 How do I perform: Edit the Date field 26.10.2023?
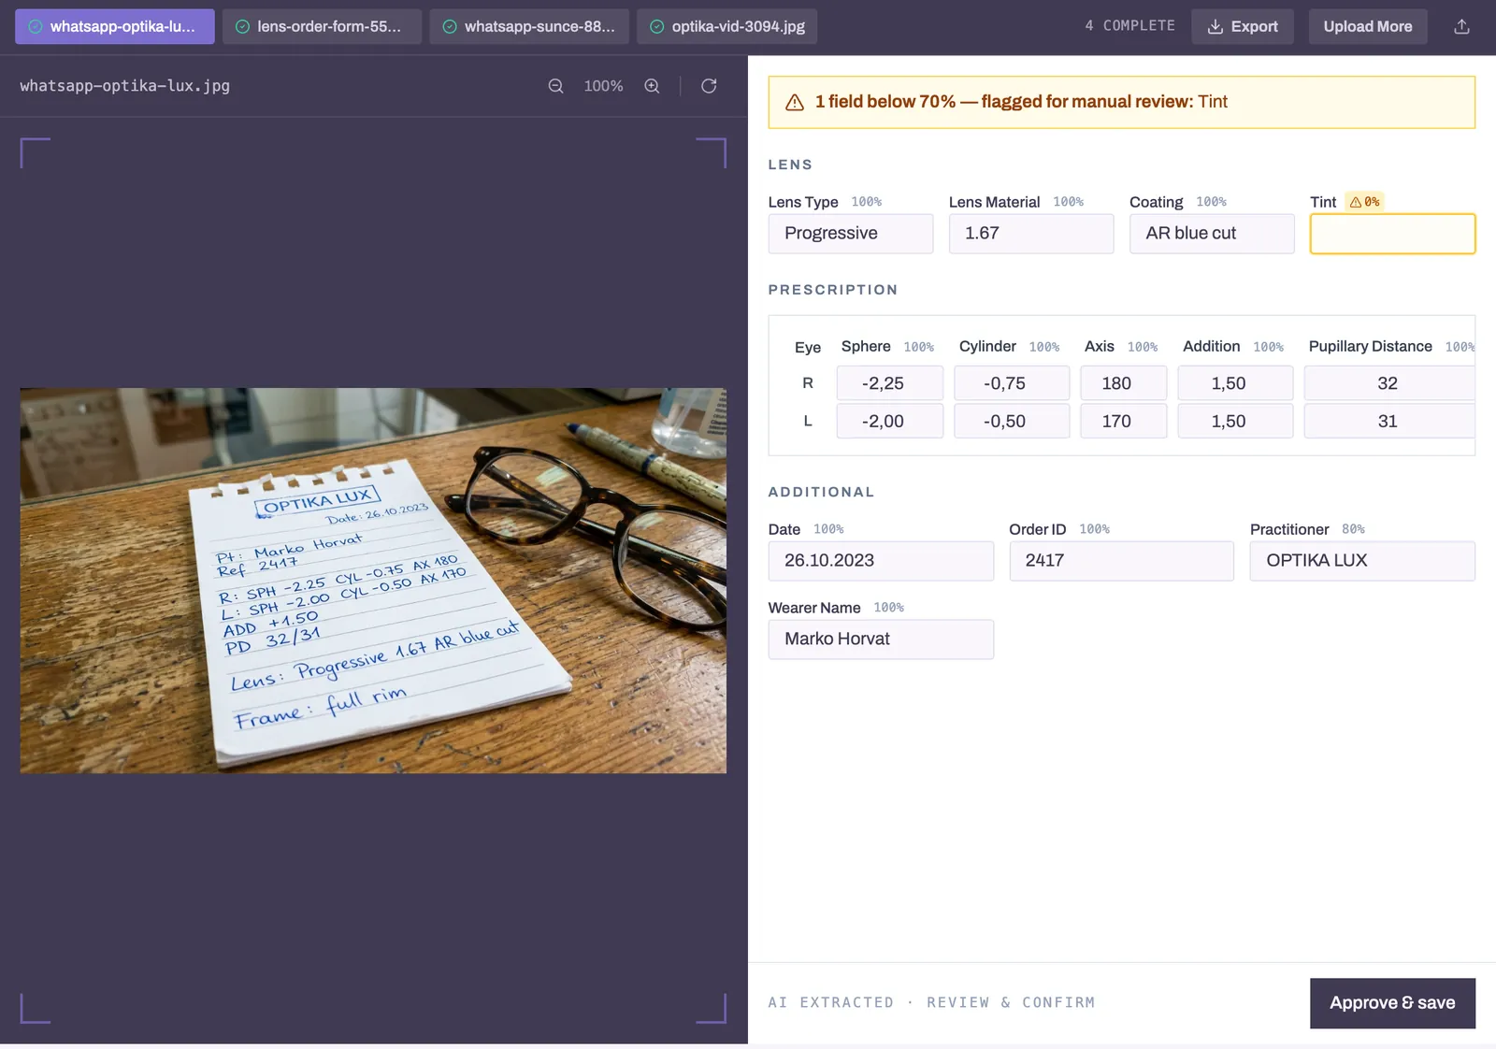tap(881, 561)
